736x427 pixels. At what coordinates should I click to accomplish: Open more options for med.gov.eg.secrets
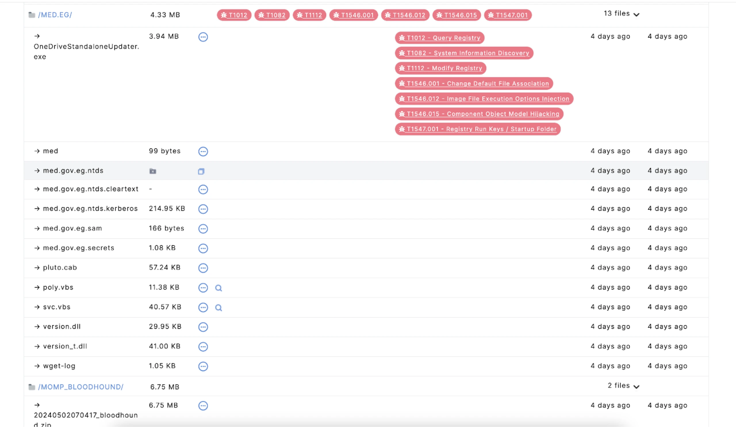pos(203,248)
